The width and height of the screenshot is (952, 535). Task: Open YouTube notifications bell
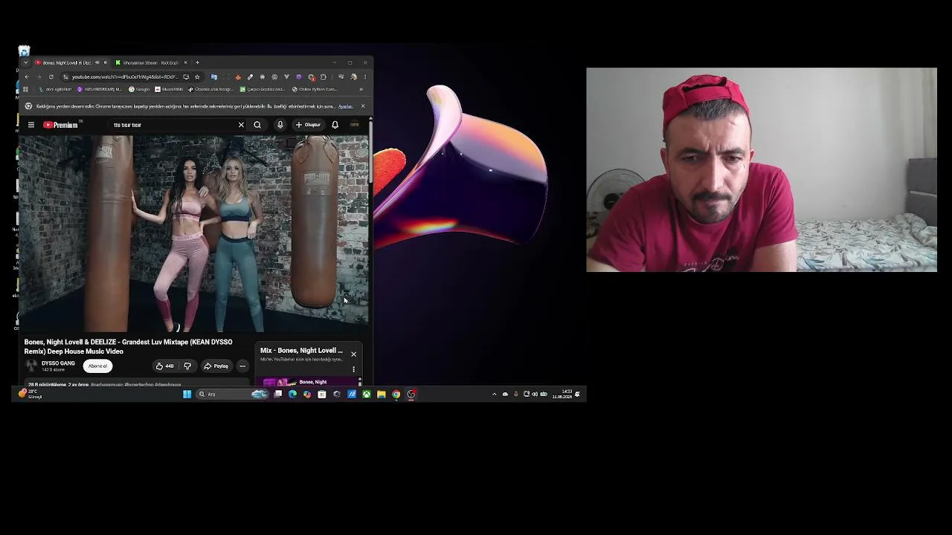335,125
